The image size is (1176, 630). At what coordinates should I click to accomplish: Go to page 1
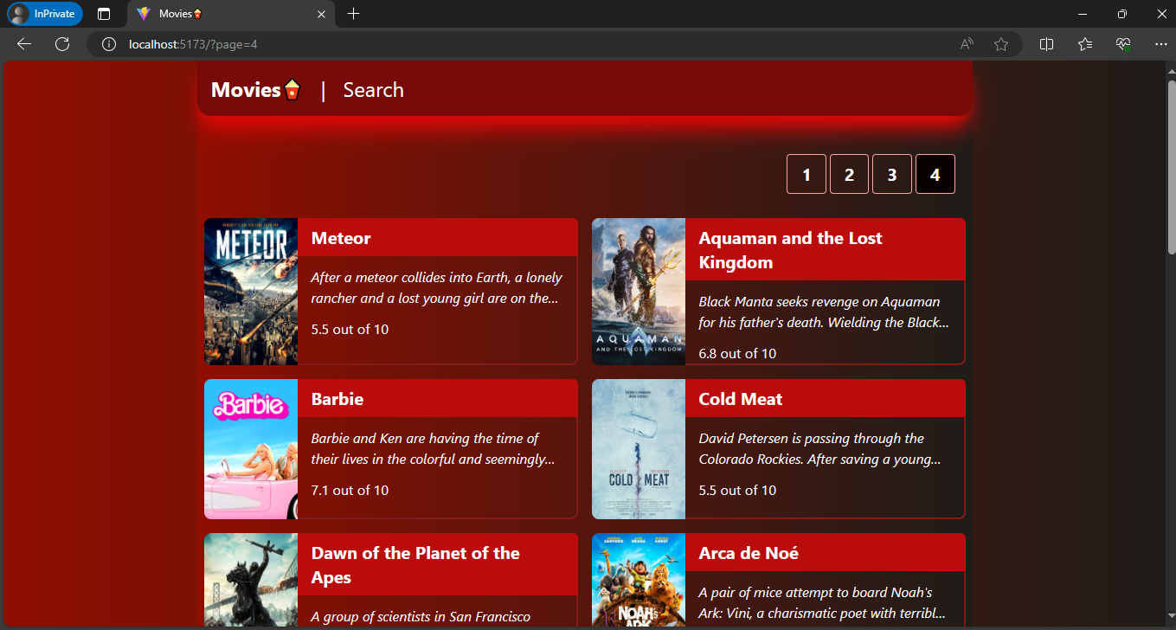click(x=806, y=174)
